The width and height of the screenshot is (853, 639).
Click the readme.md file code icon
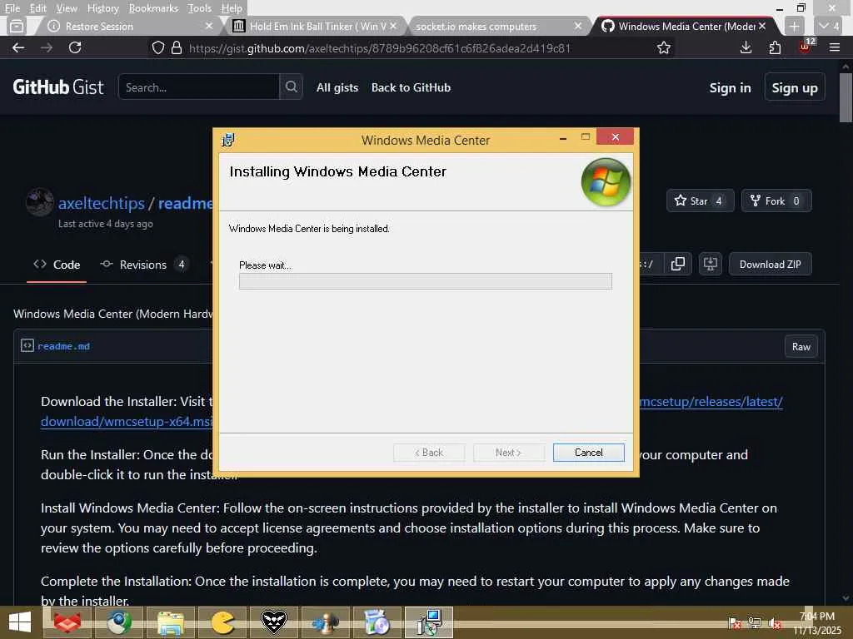click(27, 345)
